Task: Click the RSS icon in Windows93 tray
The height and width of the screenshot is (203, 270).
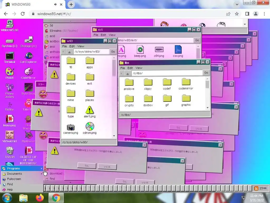Action: click(256, 188)
